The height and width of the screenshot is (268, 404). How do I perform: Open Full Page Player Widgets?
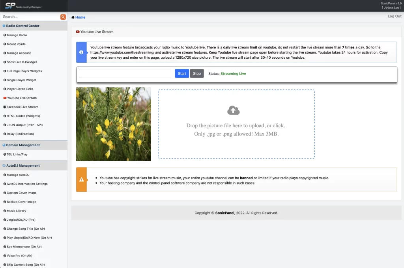[24, 71]
